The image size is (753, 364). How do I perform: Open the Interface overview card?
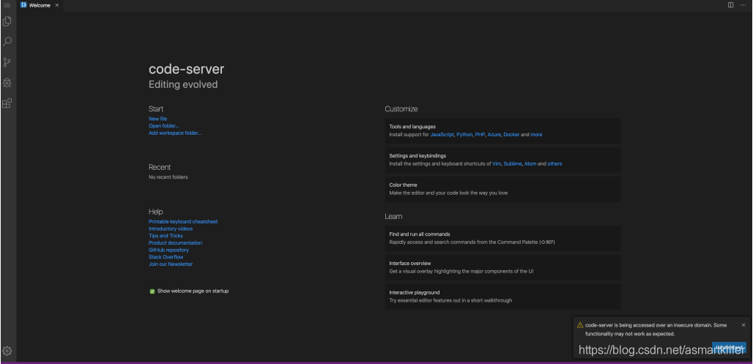502,267
